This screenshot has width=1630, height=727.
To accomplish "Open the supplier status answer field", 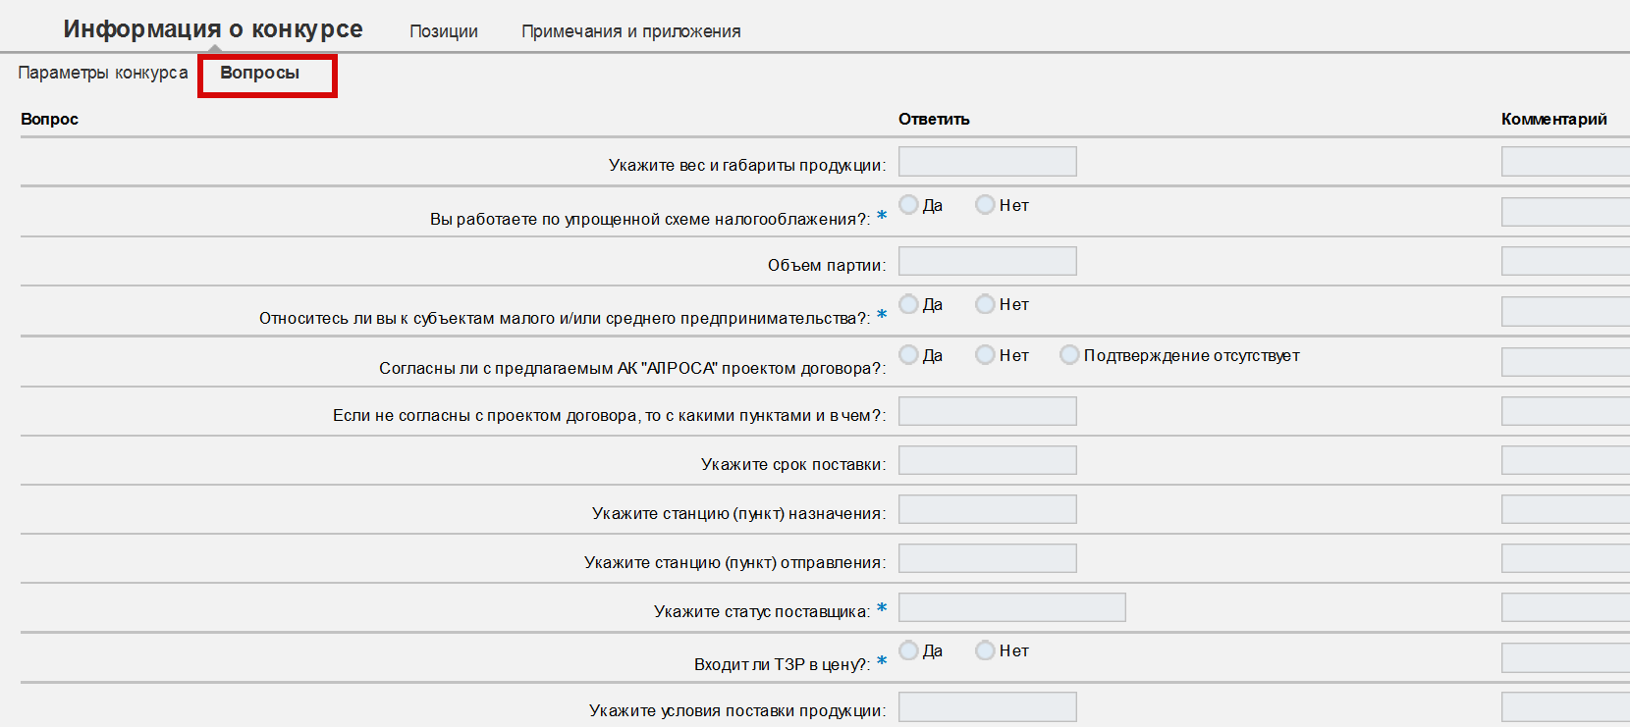I will click(x=1012, y=607).
